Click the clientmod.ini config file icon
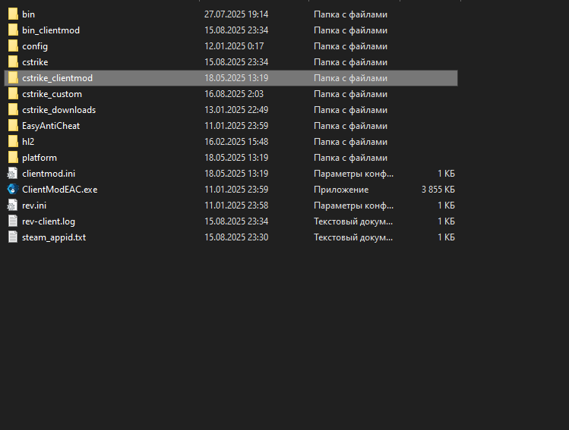 pyautogui.click(x=13, y=174)
